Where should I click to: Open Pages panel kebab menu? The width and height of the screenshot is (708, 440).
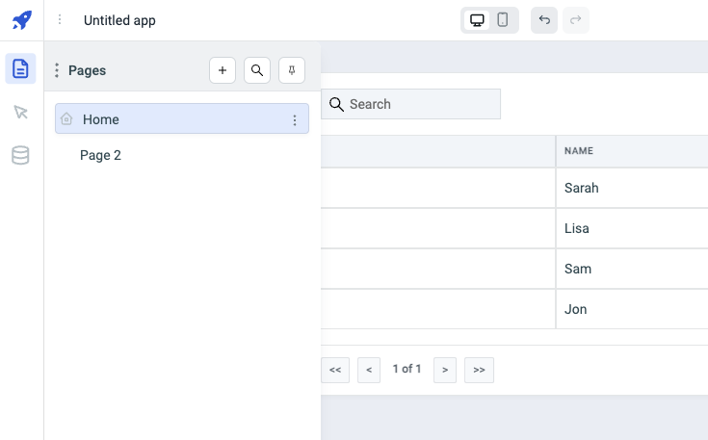point(57,70)
